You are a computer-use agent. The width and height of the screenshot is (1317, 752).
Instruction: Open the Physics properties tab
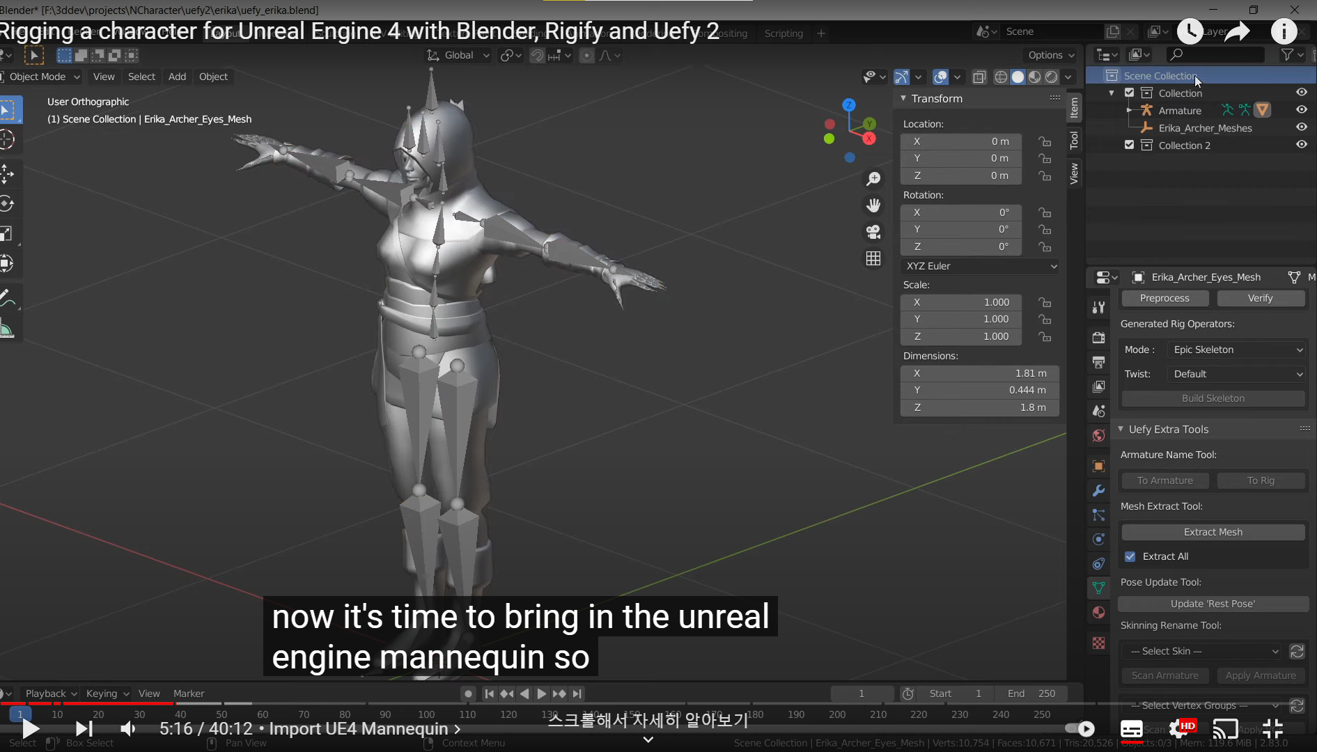1098,540
